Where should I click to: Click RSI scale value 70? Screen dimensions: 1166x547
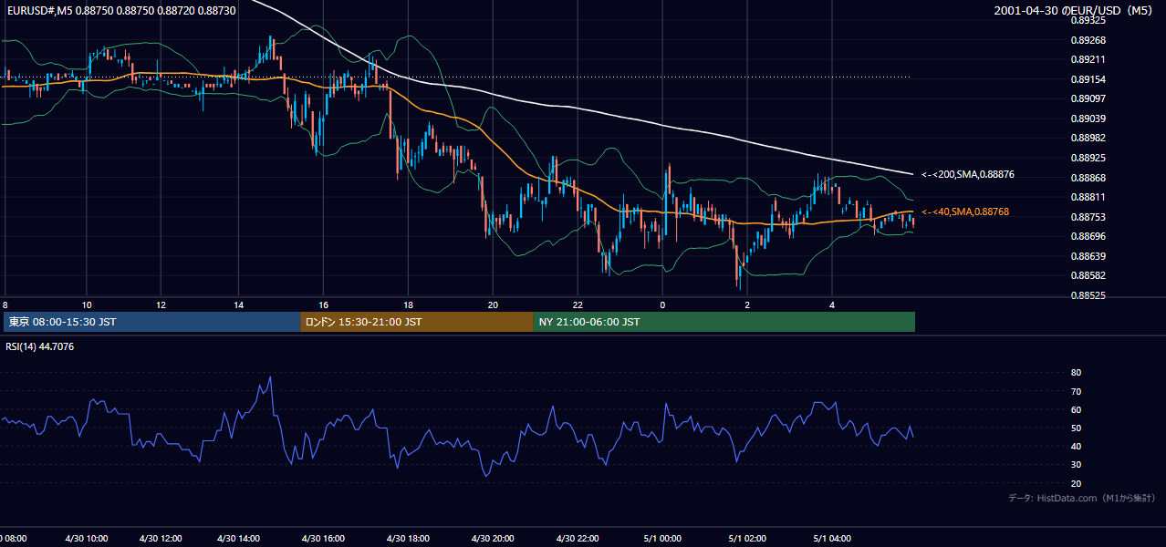[1076, 391]
